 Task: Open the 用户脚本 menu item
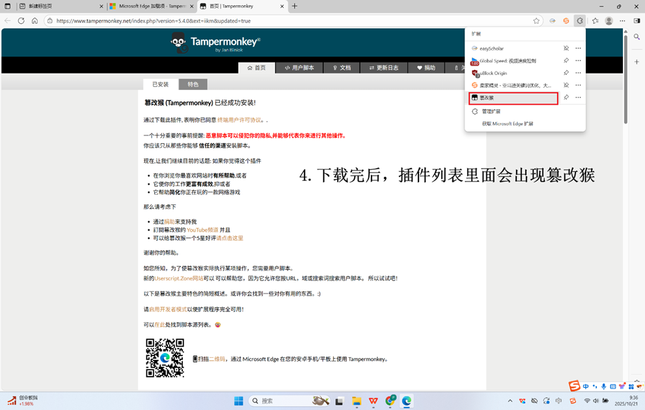point(299,68)
